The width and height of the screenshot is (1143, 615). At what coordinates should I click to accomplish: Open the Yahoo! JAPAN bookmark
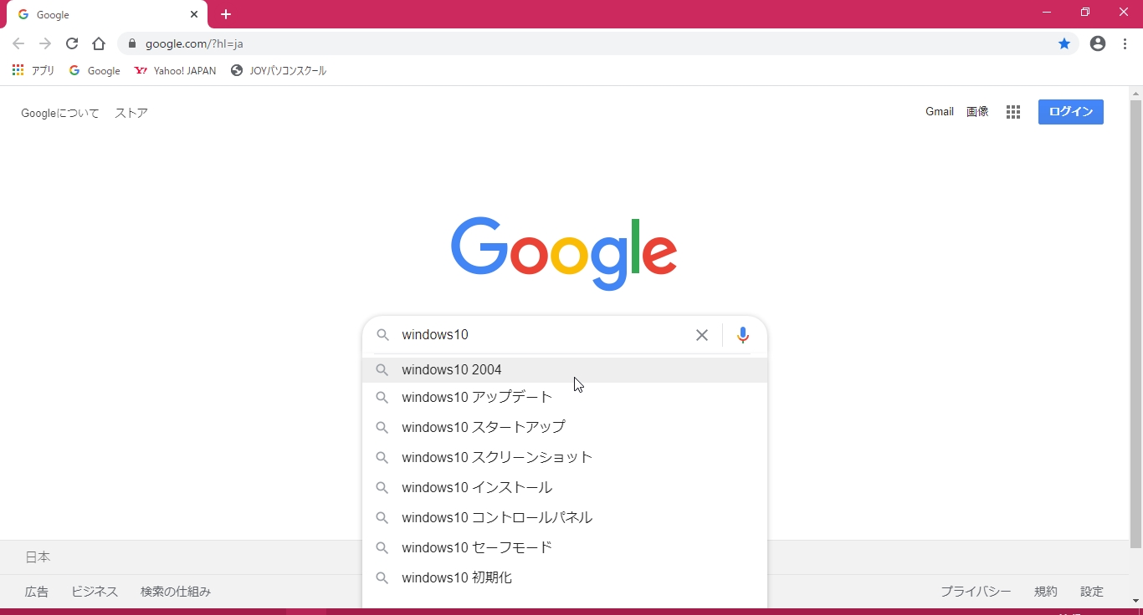pyautogui.click(x=176, y=71)
